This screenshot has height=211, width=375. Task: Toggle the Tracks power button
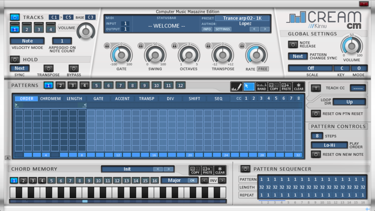click(15, 17)
